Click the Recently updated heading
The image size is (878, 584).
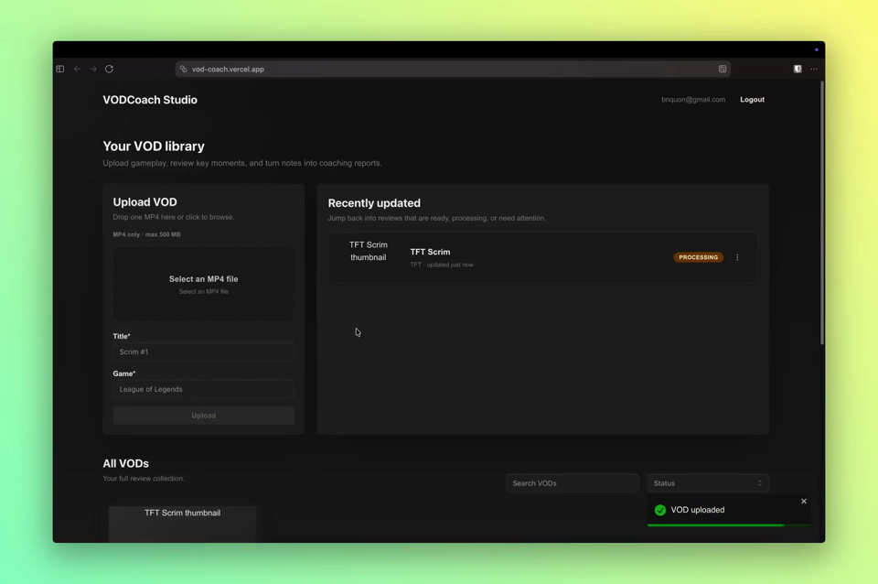pyautogui.click(x=374, y=203)
